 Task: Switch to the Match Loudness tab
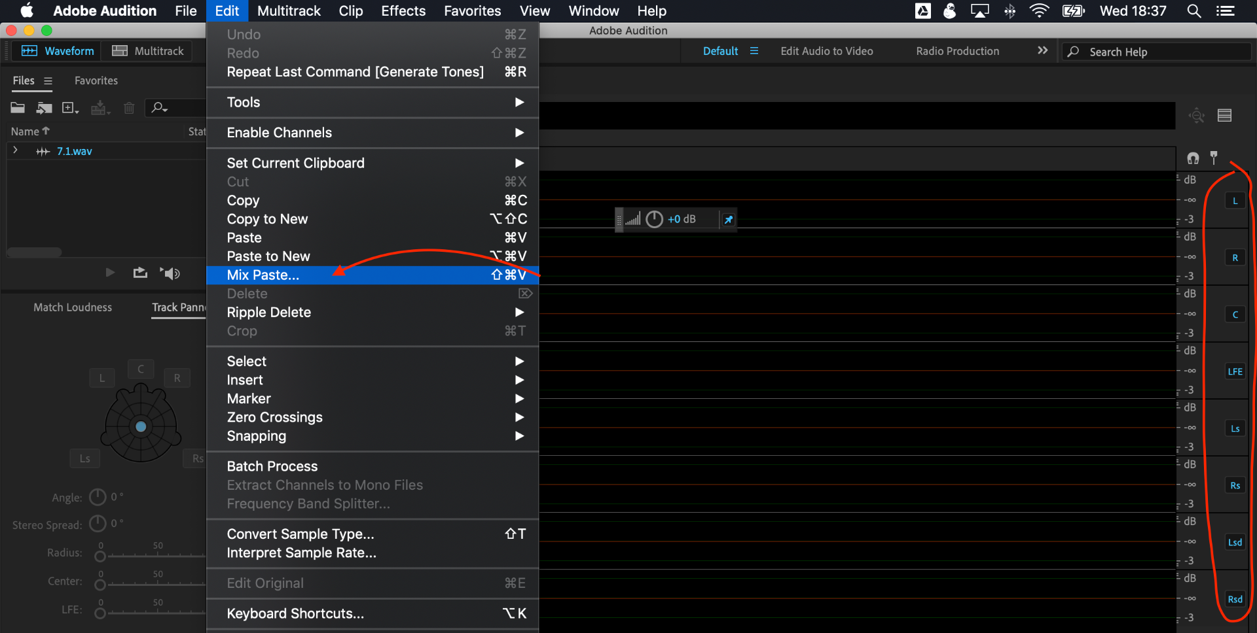pos(73,307)
